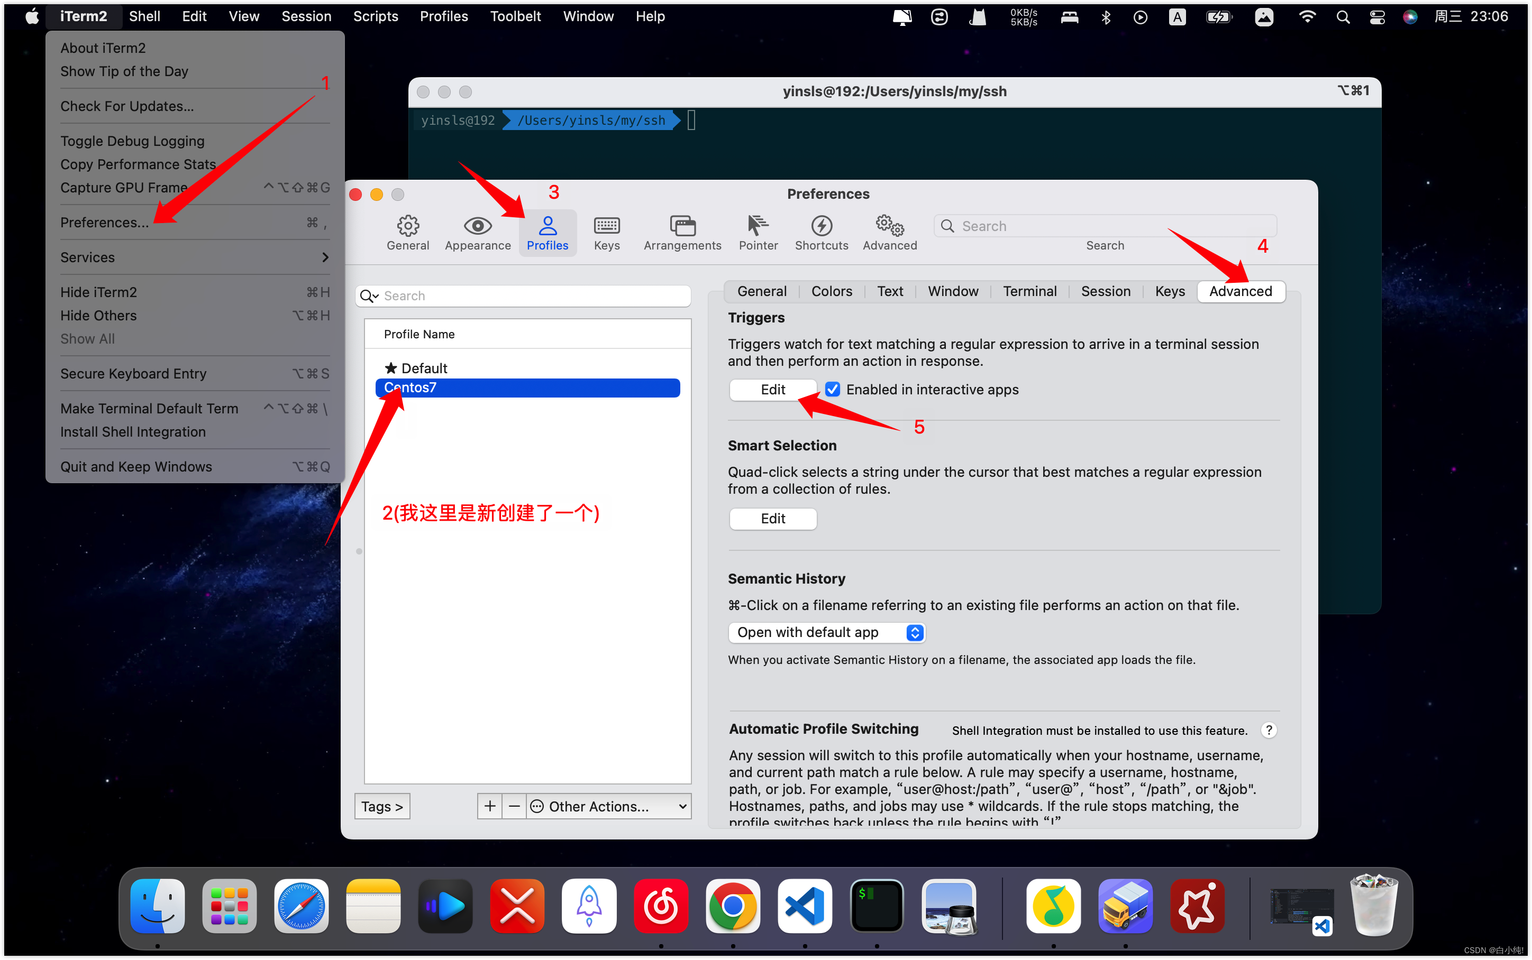Open Launchpad from the Dock
This screenshot has width=1532, height=960.
point(229,906)
